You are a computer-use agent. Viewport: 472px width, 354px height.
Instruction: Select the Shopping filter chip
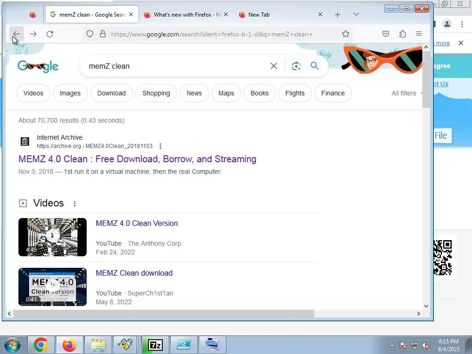[x=156, y=93]
